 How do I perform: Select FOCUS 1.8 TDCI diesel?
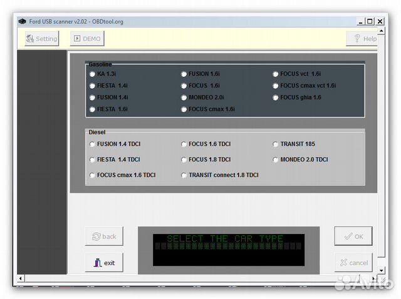pyautogui.click(x=184, y=160)
